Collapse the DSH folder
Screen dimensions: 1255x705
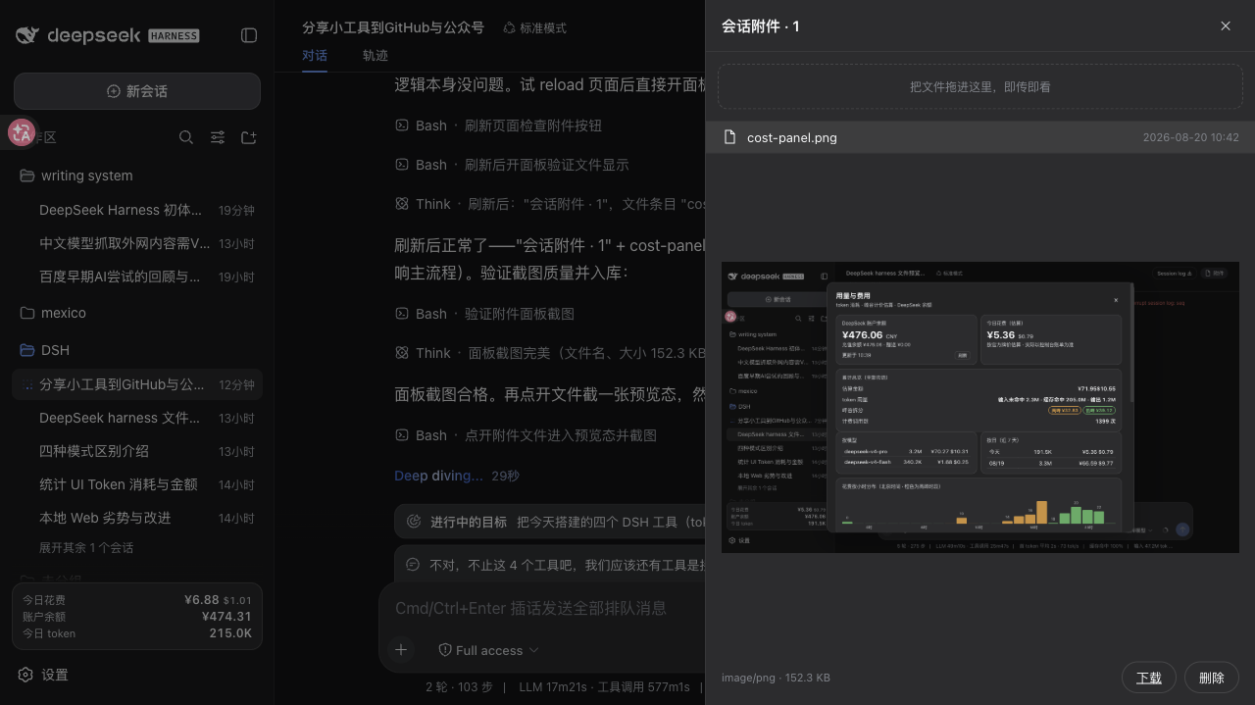(x=137, y=350)
